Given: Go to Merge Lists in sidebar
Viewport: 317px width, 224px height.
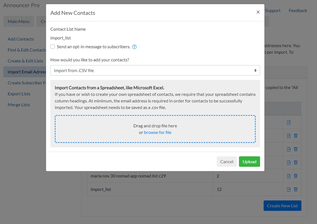Looking at the screenshot, I should pyautogui.click(x=19, y=105).
